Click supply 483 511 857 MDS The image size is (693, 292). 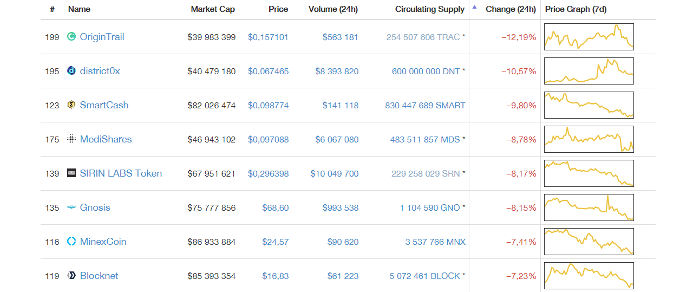(x=425, y=139)
